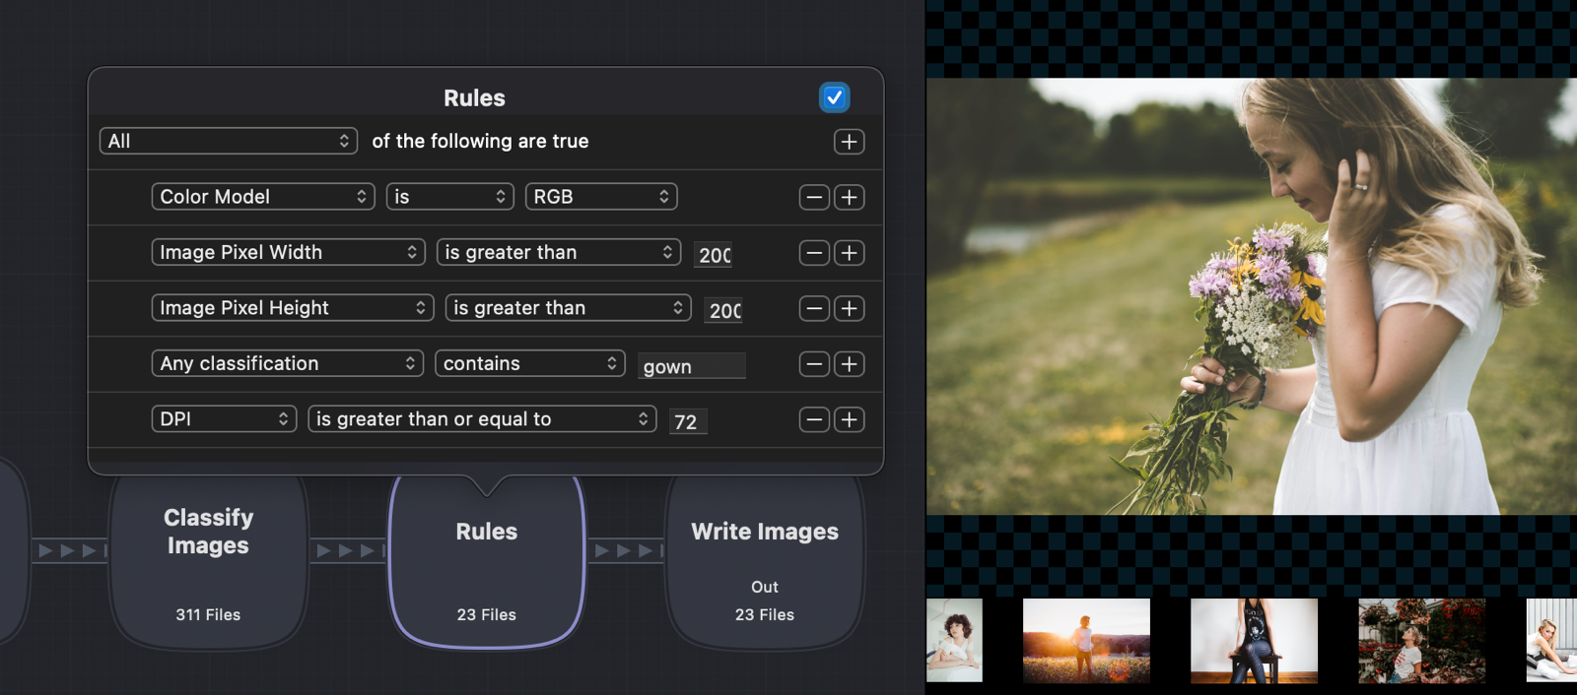This screenshot has width=1577, height=695.
Task: Open the 'contains' operator dropdown
Action: [x=530, y=363]
